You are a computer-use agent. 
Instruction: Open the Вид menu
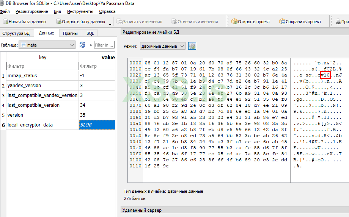[x=57, y=11]
